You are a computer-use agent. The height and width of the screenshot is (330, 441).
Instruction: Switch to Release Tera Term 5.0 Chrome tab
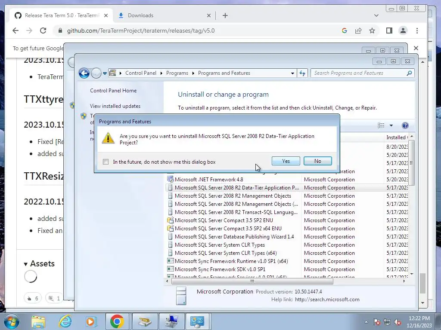click(61, 15)
